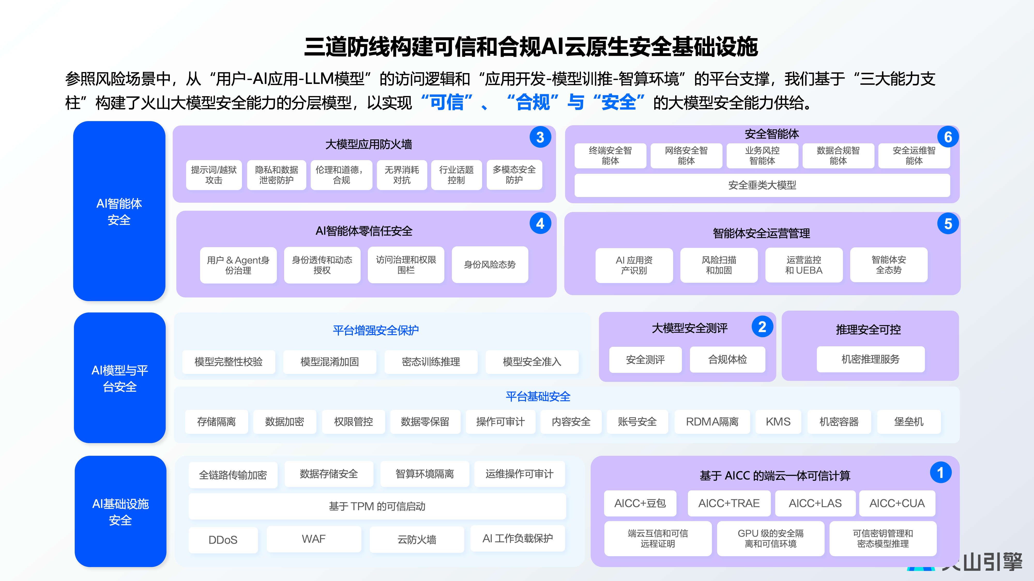Viewport: 1034px width, 581px height.
Task: Click the "数据合规智能体" box
Action: [838, 155]
